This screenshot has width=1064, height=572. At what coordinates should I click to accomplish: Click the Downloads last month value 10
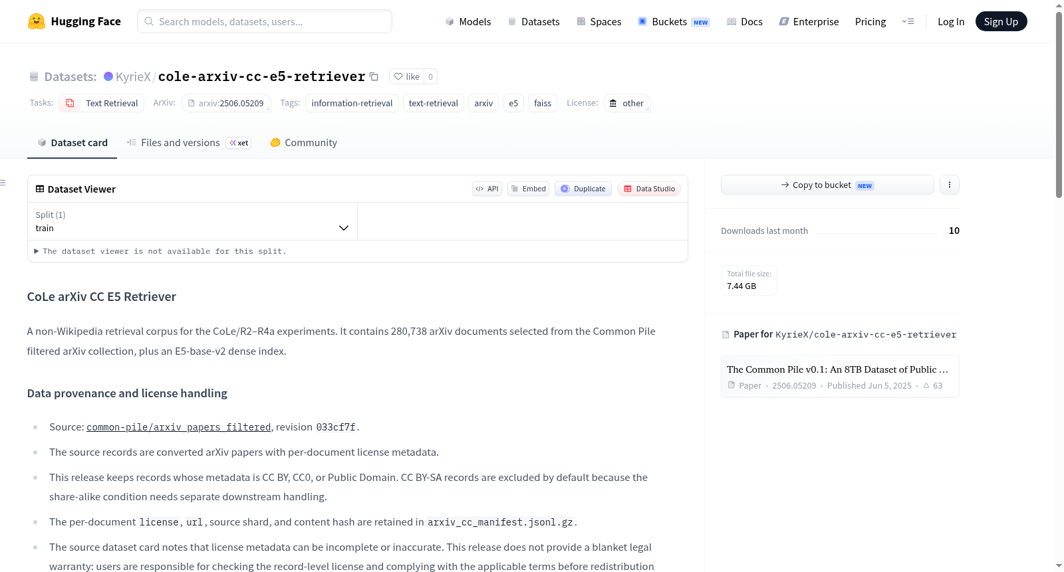click(954, 231)
